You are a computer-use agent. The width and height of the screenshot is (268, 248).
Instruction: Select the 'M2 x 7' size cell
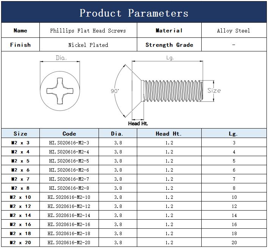point(20,179)
